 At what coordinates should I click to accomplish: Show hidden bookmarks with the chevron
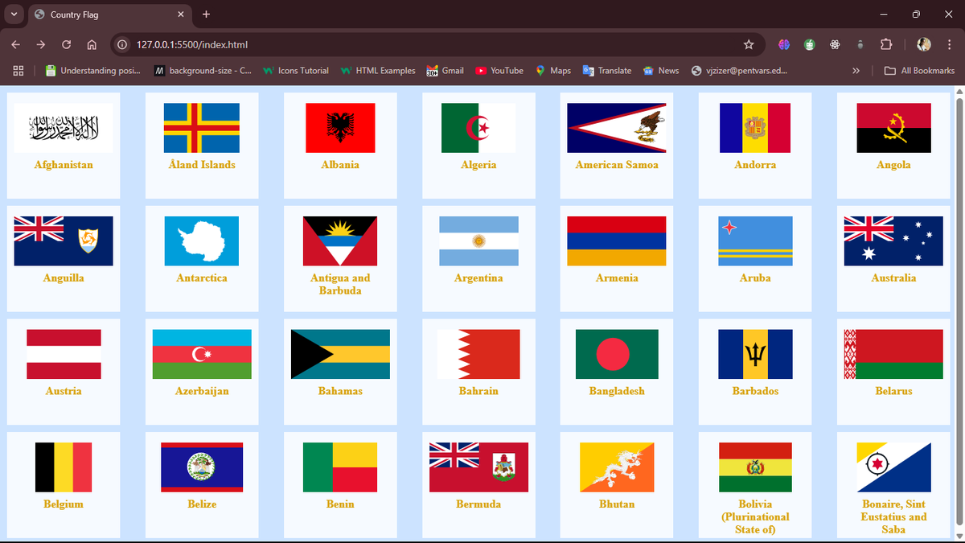click(x=856, y=71)
